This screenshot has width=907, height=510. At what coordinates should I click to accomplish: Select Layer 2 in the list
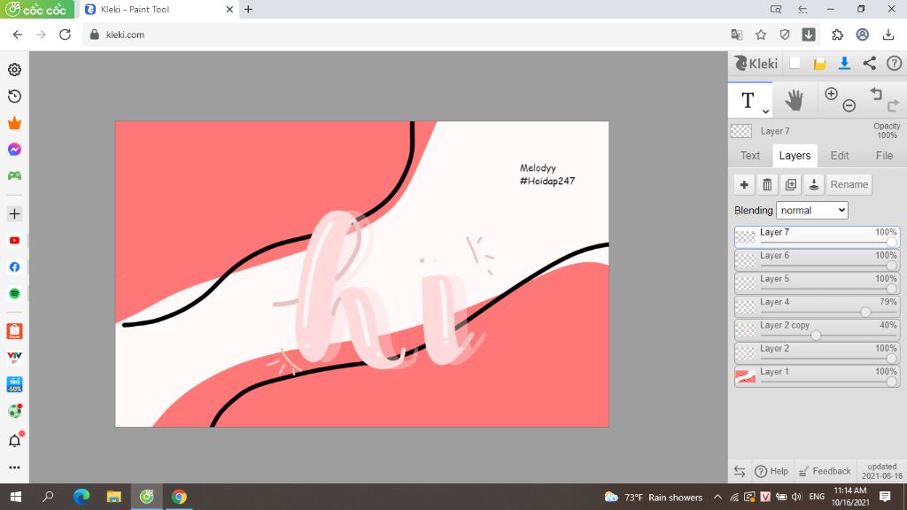817,353
